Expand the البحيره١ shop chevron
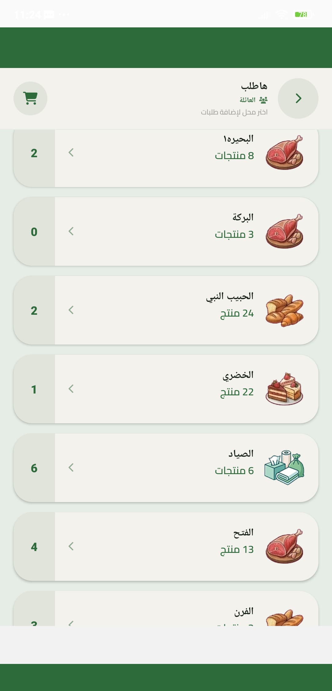Screen dimensions: 332x691 pyautogui.click(x=71, y=153)
